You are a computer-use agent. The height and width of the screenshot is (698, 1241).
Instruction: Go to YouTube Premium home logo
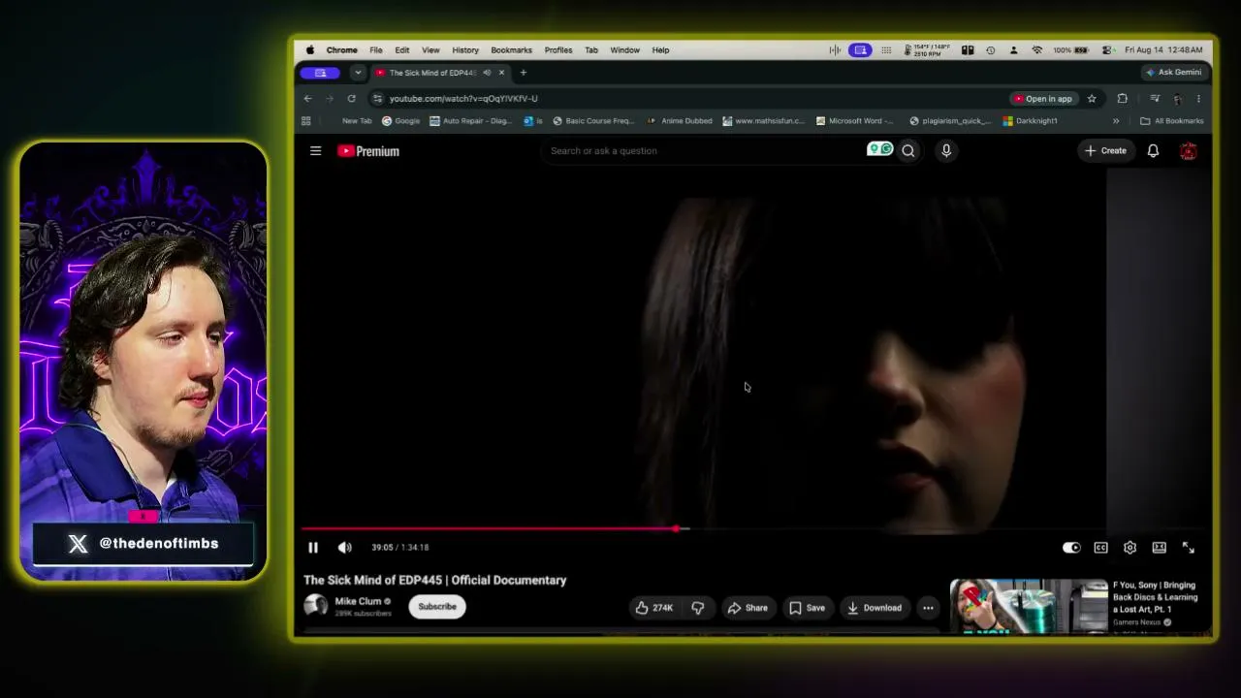368,151
